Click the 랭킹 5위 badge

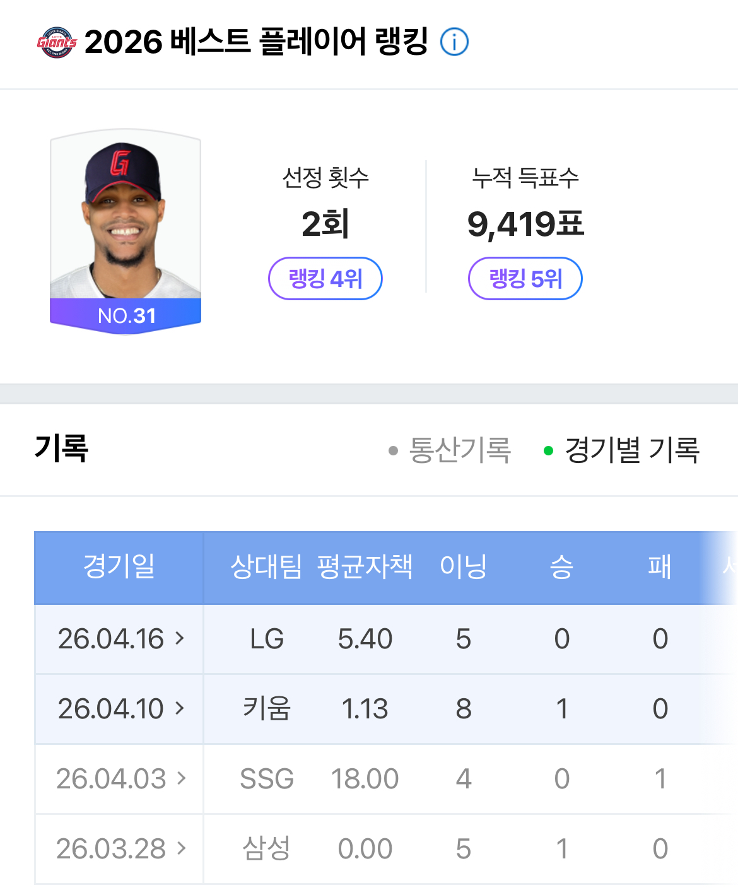tap(525, 278)
